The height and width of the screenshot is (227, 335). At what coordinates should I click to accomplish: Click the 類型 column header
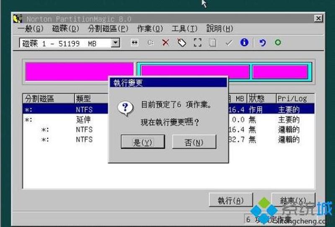click(x=91, y=99)
